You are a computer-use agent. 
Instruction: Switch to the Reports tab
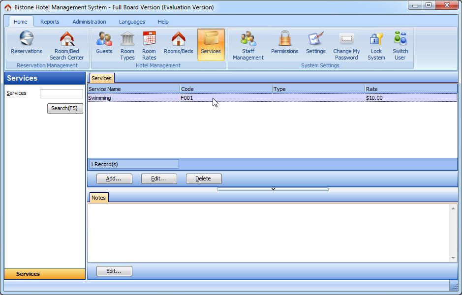point(50,22)
